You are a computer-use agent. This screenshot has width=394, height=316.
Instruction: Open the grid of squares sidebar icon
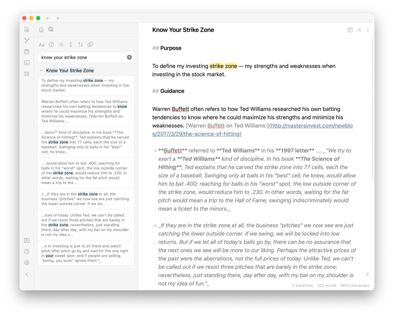[27, 74]
